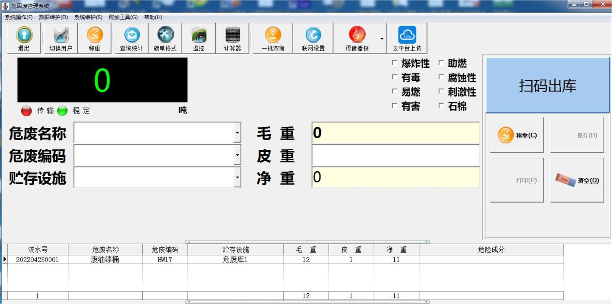The width and height of the screenshot is (612, 304).
Task: Click the red 传输 status indicator
Action: tap(26, 111)
